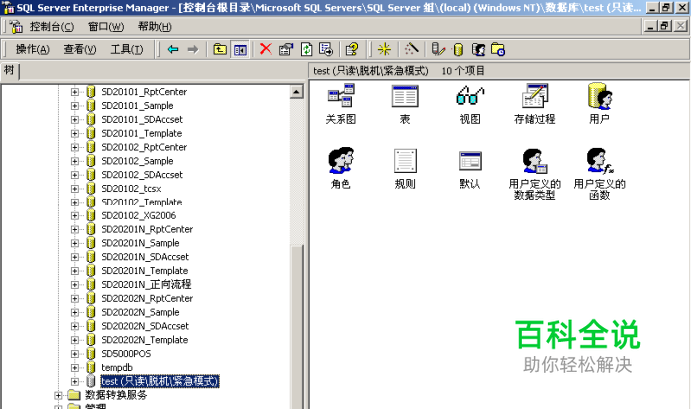Toggle the show/hide console tree icon
This screenshot has height=409, width=691.
coord(240,49)
